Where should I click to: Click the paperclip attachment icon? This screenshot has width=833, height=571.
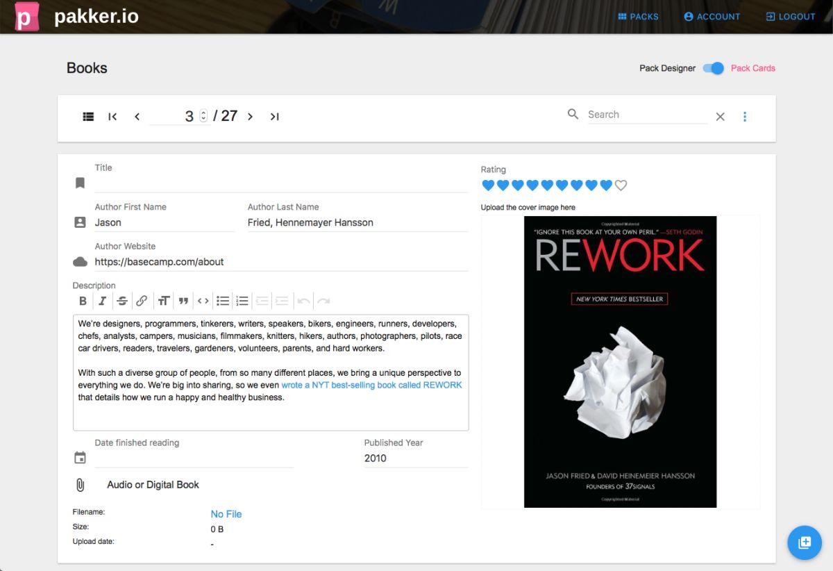tap(80, 485)
